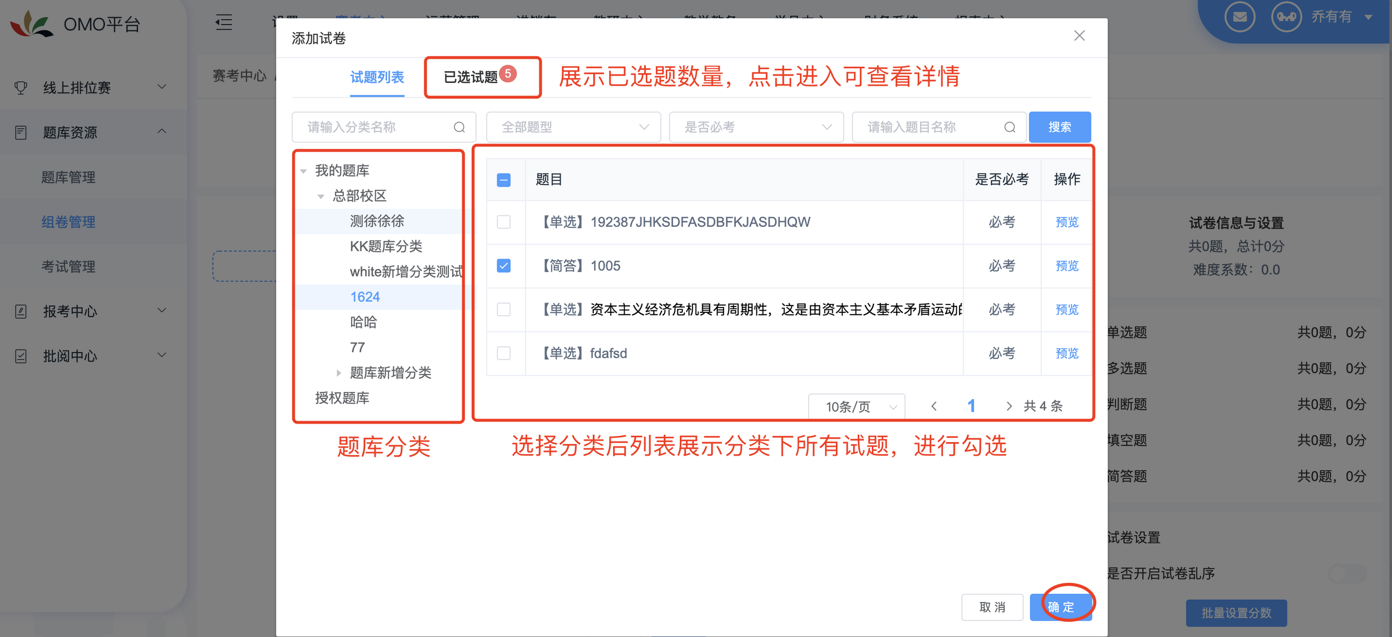Click the 赛考中心 breadcrumb

pos(239,76)
